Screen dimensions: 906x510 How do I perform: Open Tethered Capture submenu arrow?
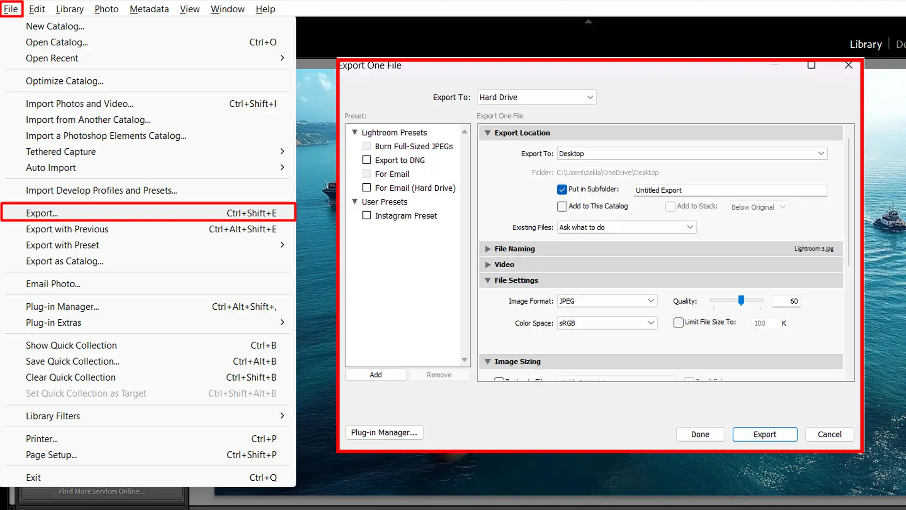click(x=282, y=151)
